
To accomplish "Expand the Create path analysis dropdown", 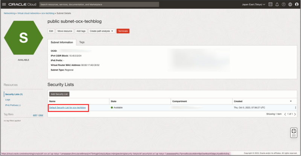I will (102, 31).
